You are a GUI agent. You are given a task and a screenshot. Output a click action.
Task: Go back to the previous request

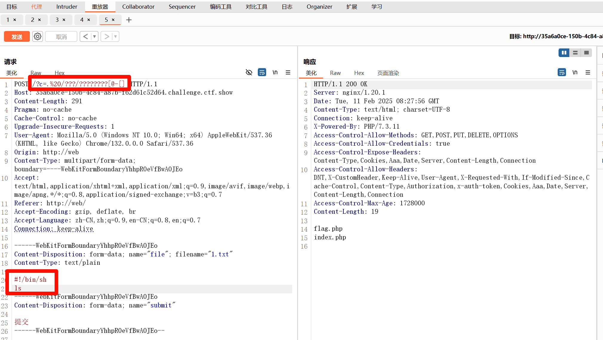(86, 36)
